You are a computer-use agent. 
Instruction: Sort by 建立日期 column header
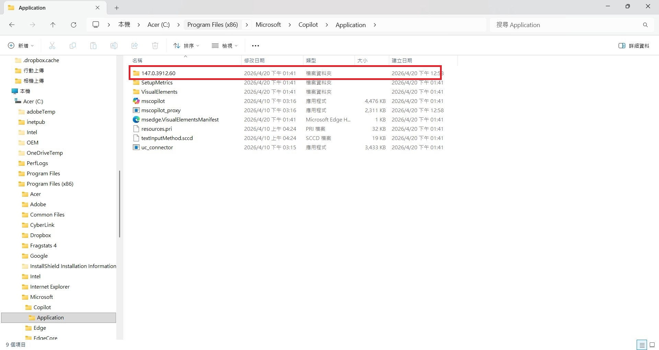coord(423,60)
